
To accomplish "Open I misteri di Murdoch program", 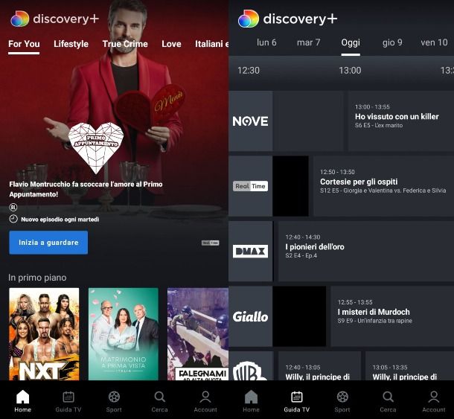I will [x=392, y=316].
